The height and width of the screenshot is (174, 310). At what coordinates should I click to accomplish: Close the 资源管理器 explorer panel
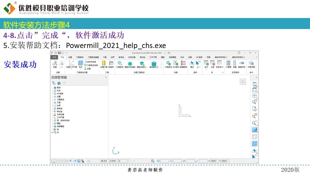pos(106,77)
